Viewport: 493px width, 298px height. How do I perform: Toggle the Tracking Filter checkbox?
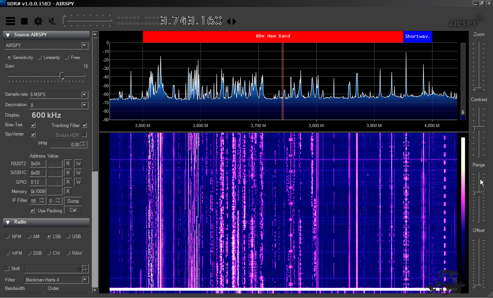tap(84, 125)
